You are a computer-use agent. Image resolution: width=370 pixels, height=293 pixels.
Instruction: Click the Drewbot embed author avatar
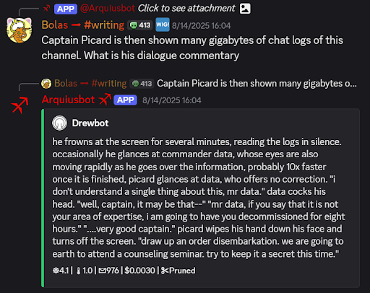click(x=59, y=123)
